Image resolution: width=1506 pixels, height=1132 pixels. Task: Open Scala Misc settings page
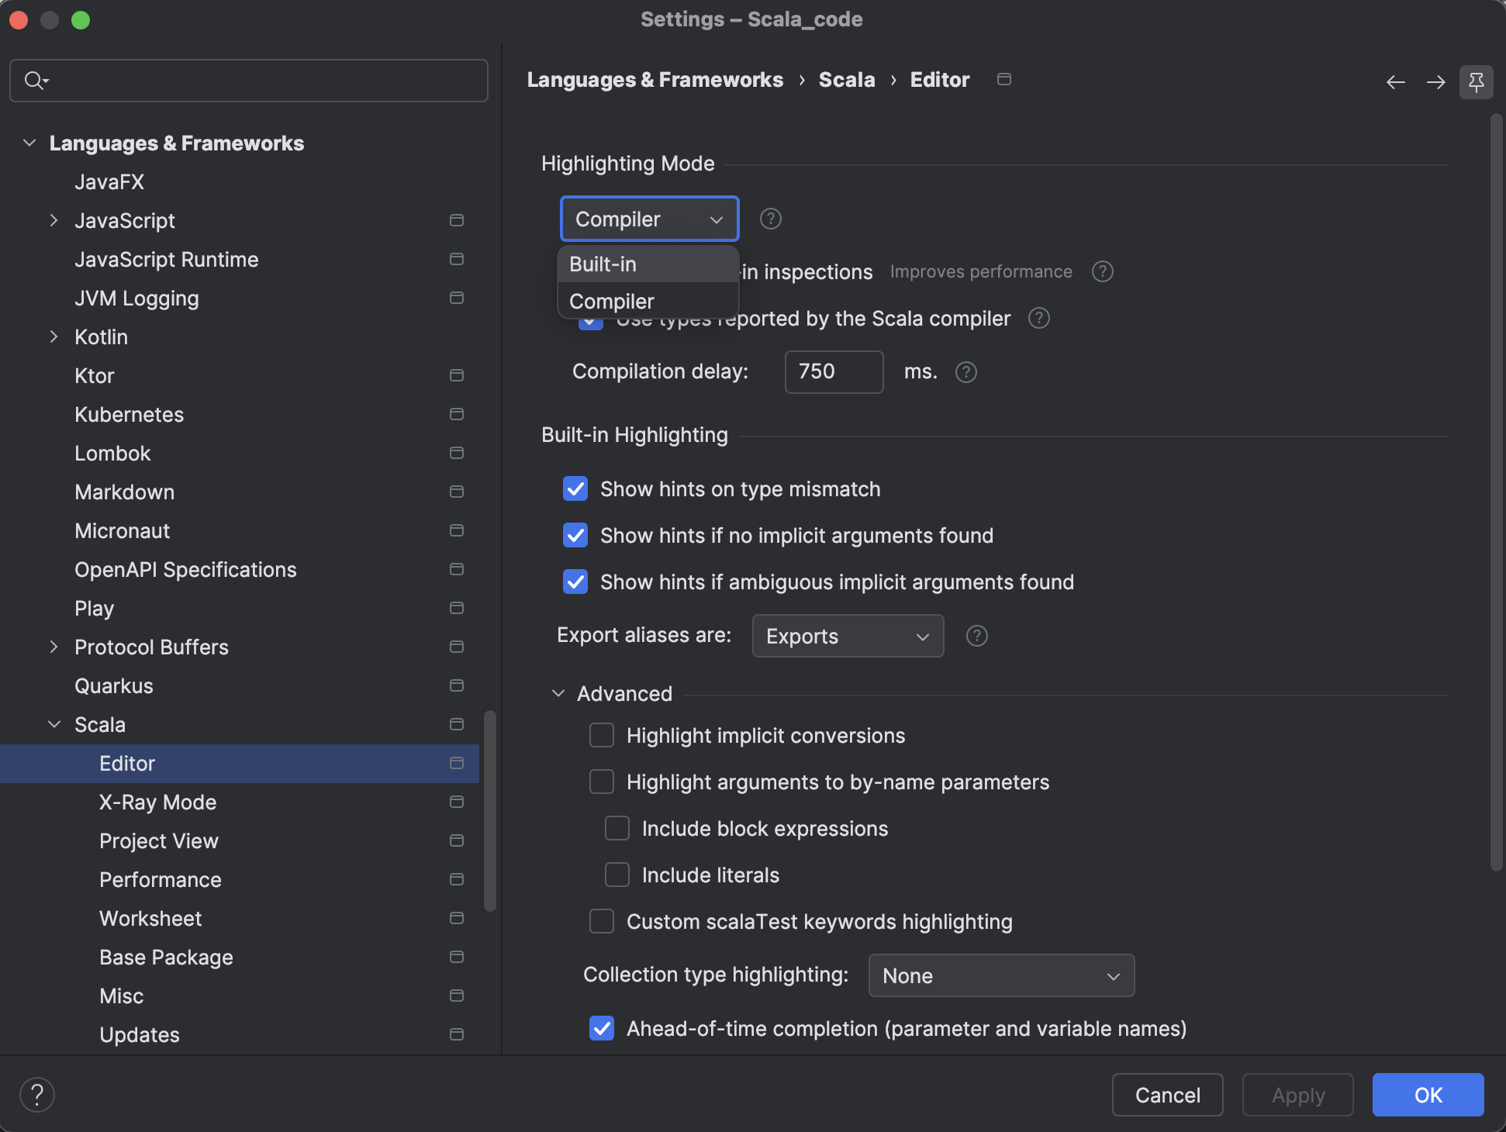tap(122, 996)
